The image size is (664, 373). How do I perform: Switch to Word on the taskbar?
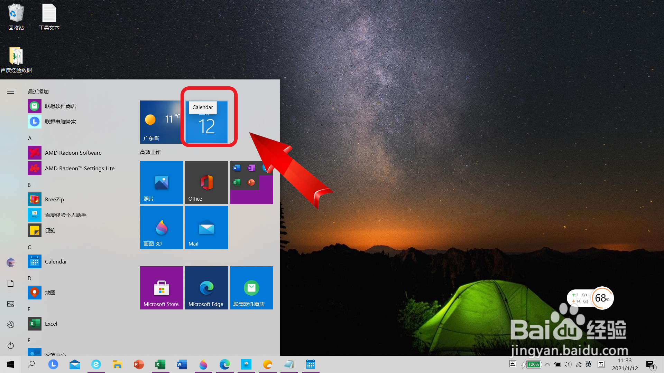(x=182, y=364)
